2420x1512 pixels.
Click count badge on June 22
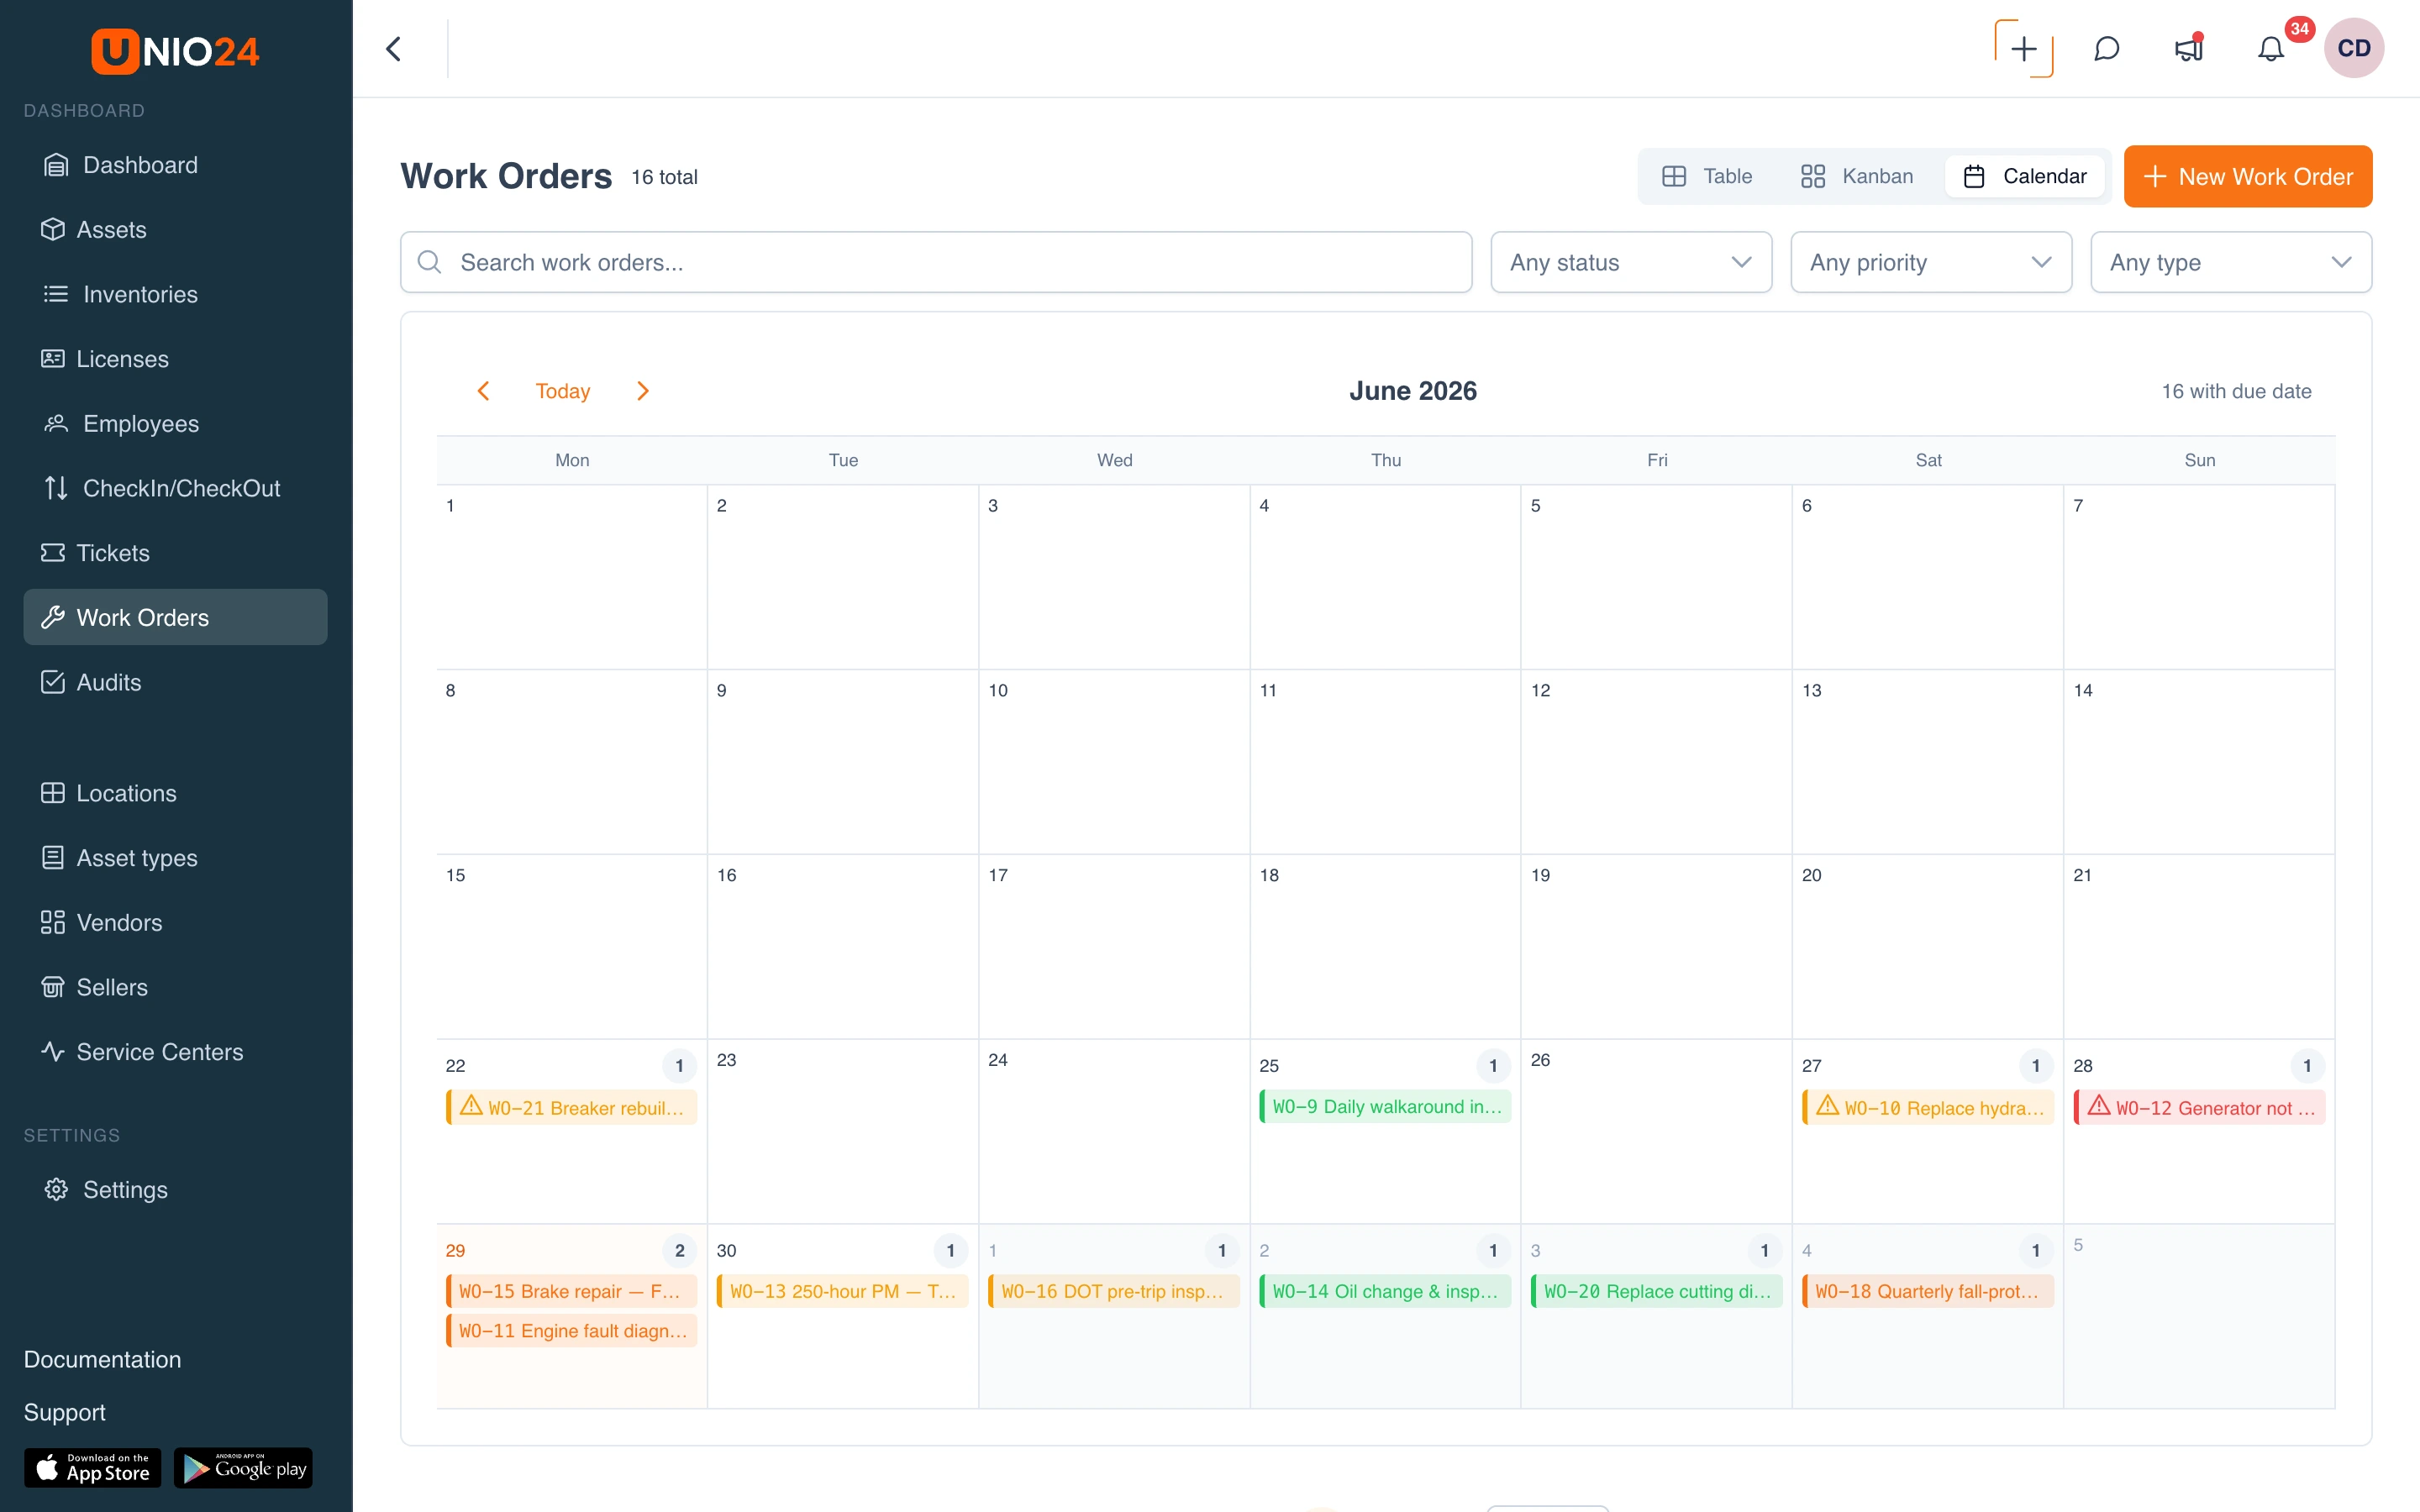(680, 1065)
